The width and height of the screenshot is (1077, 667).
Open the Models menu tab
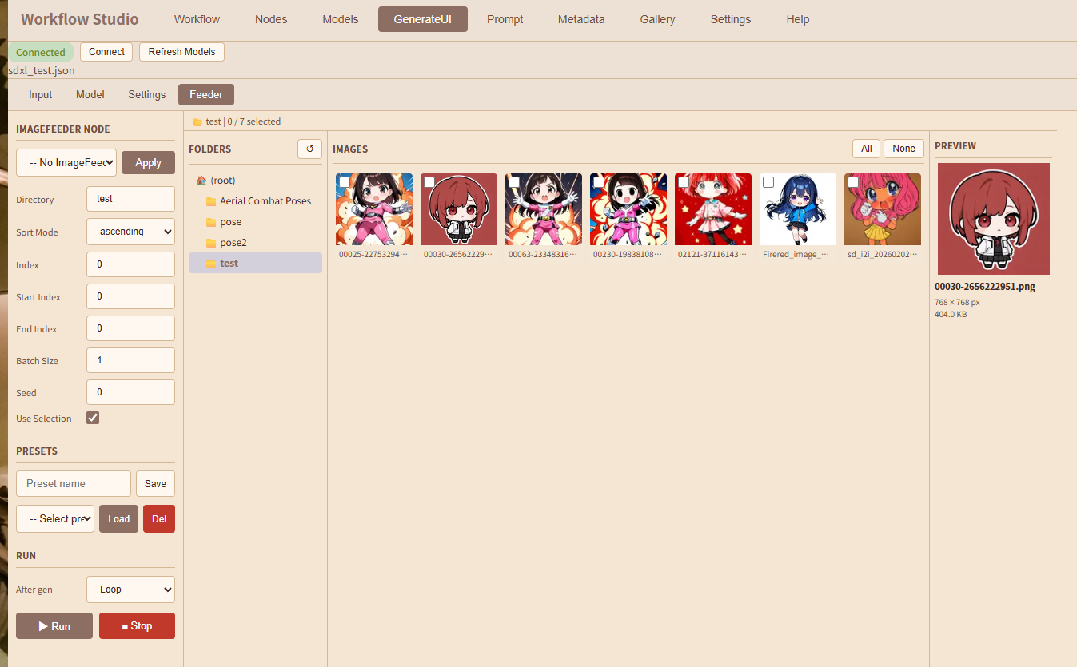pos(341,19)
